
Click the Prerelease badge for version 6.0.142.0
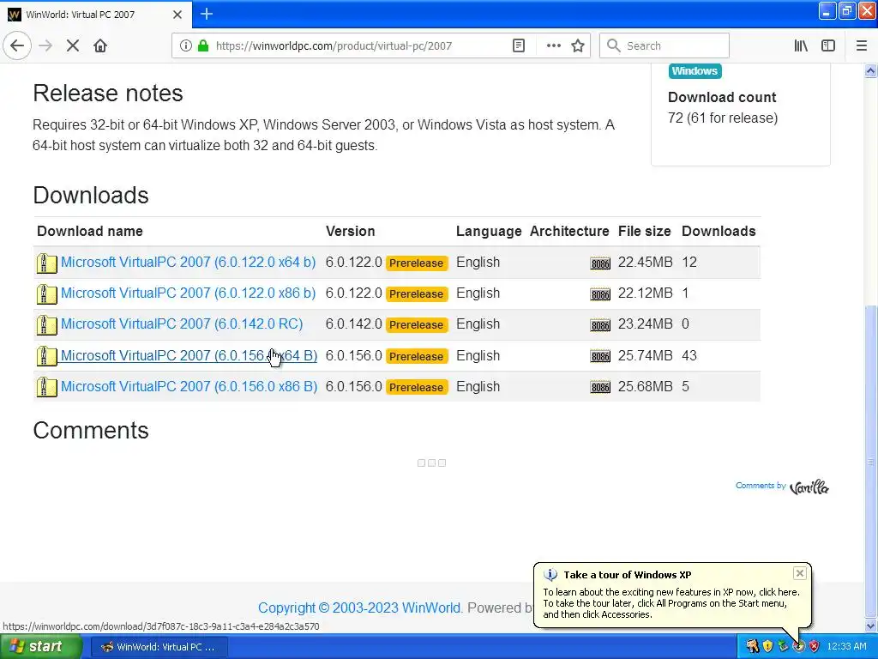coord(417,325)
